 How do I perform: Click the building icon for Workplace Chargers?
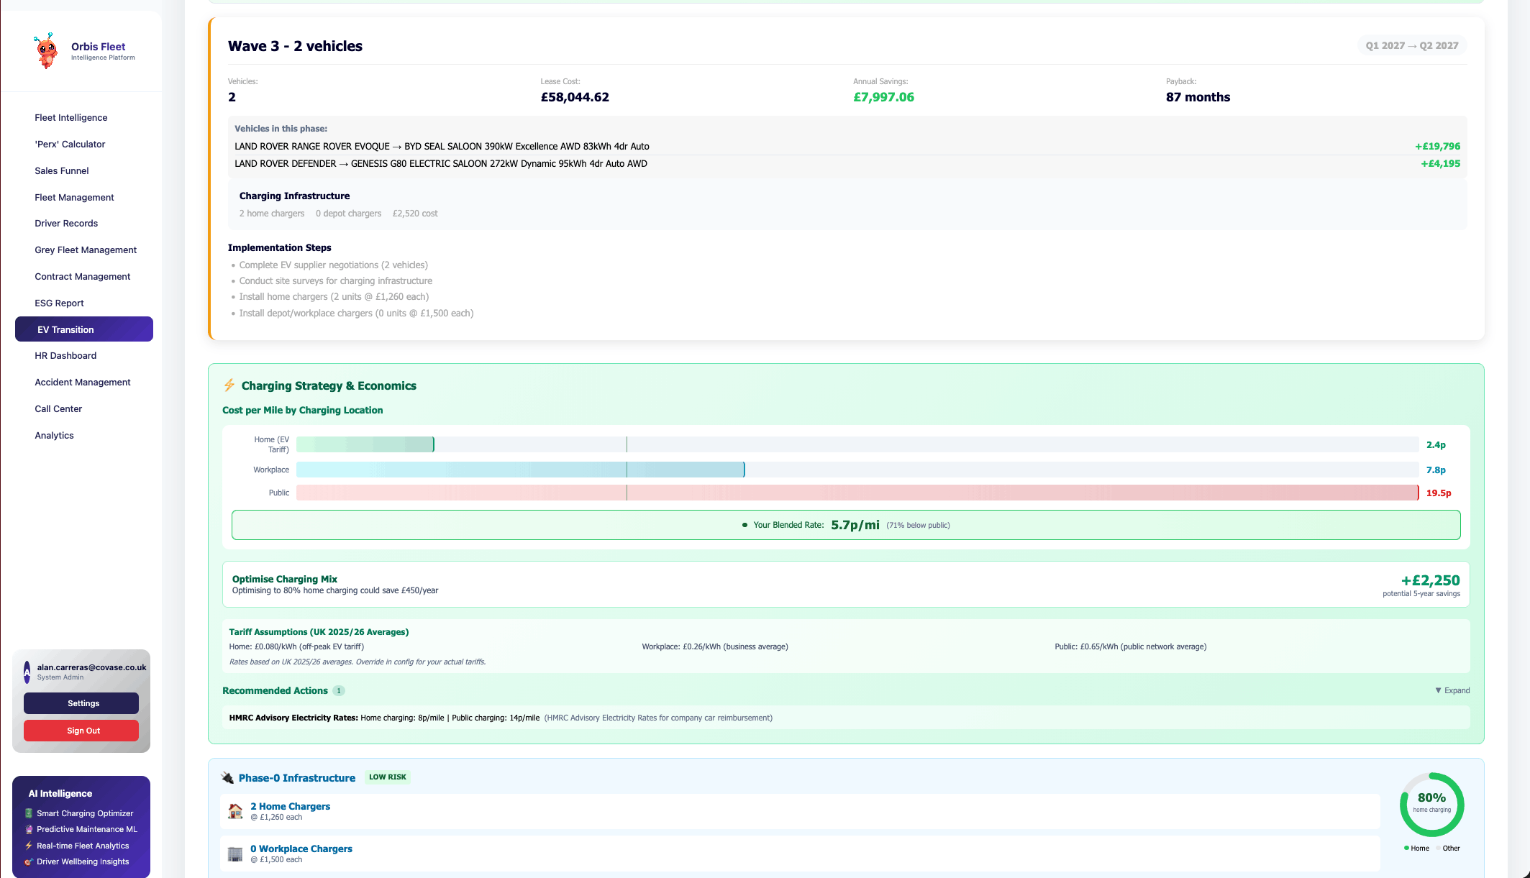click(235, 854)
